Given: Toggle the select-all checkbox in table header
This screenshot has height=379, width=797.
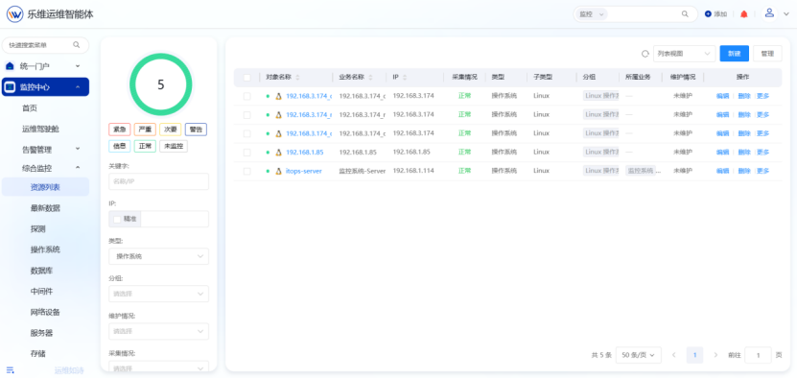Looking at the screenshot, I should 247,78.
